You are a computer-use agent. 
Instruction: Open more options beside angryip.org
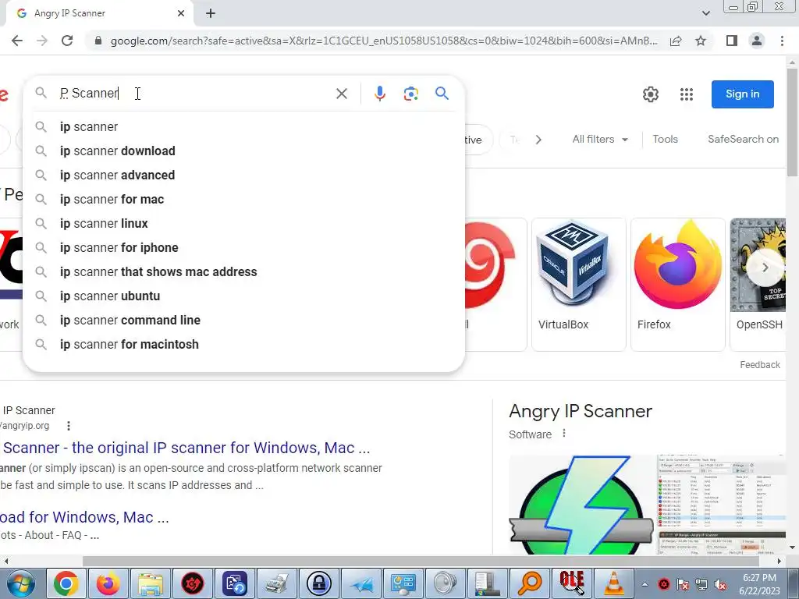[69, 426]
